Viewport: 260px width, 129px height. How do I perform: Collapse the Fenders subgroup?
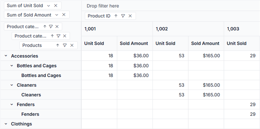click(x=12, y=104)
